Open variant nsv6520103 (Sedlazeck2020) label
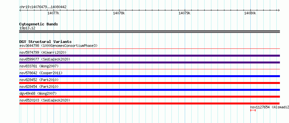 point(45,100)
